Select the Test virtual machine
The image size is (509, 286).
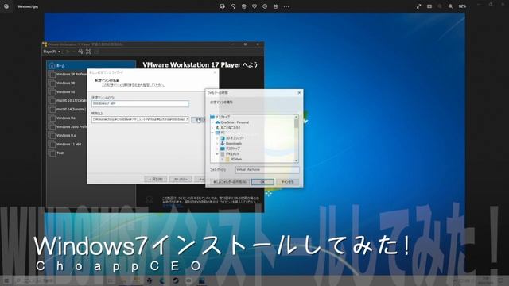point(68,153)
